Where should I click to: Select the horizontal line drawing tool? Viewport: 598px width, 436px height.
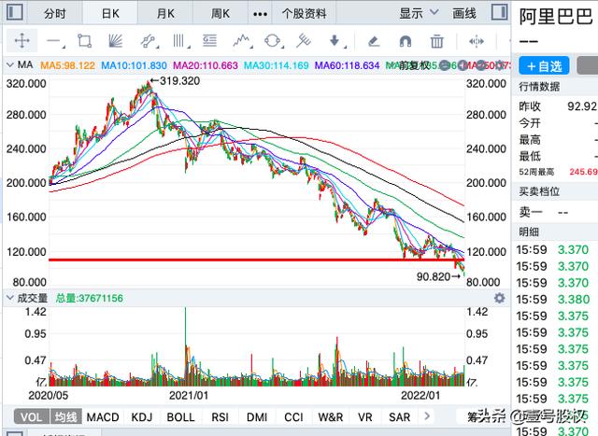click(53, 41)
